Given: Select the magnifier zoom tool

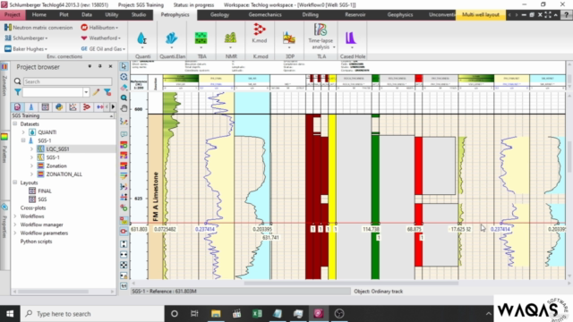Looking at the screenshot, I should (124, 97).
